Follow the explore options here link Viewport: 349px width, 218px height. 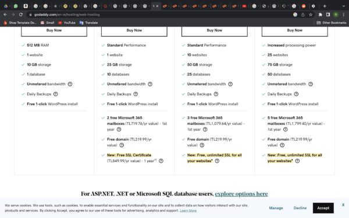(241, 194)
